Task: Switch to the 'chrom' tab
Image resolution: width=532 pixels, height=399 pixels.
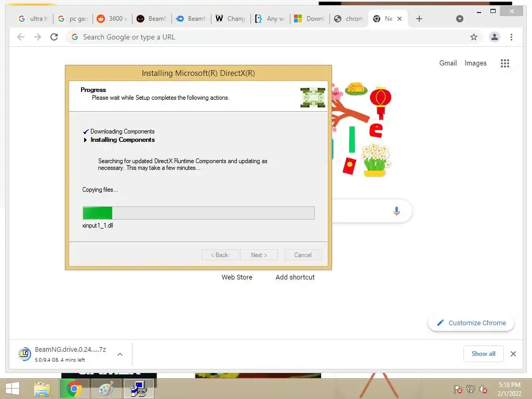Action: click(x=349, y=19)
